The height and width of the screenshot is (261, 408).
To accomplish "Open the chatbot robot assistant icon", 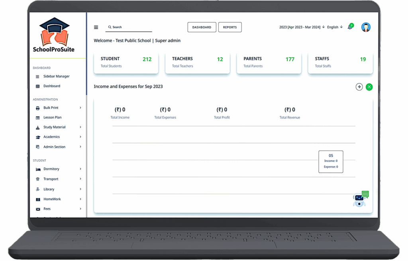I will 361,199.
